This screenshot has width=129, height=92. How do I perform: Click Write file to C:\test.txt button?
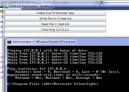55,19
